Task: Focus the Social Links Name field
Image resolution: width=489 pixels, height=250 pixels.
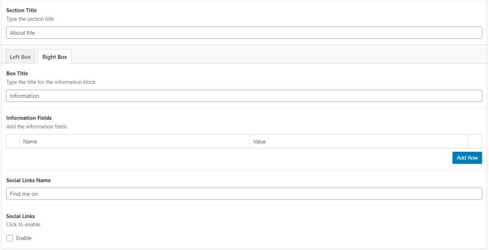Action: (x=244, y=194)
